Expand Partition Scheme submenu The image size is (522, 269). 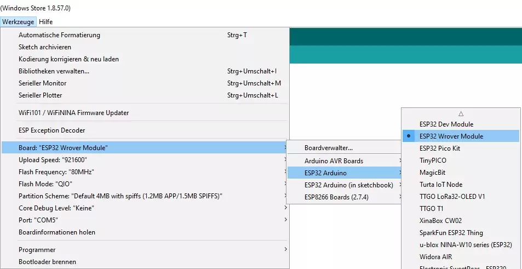click(145, 196)
